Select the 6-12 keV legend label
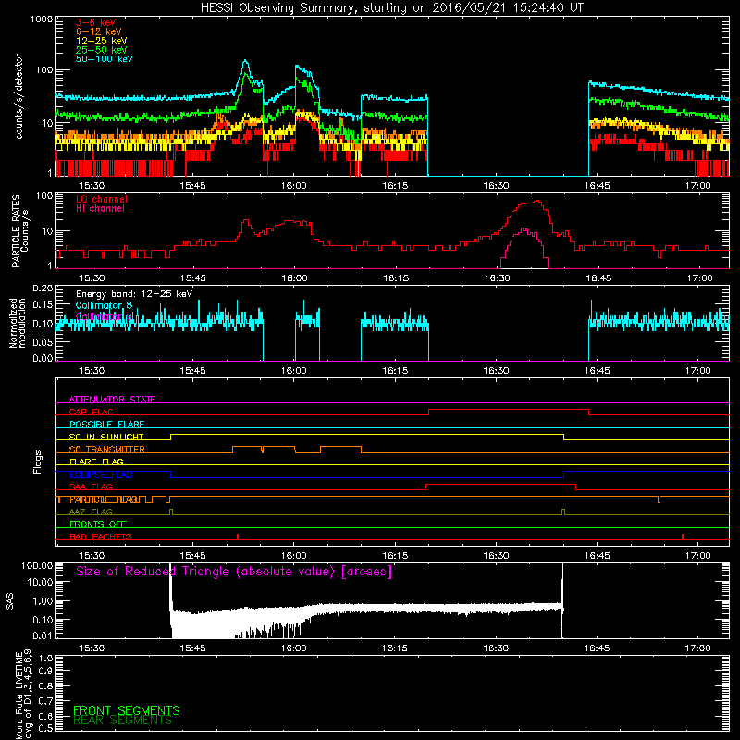Viewport: 740px width, 740px height. click(99, 31)
